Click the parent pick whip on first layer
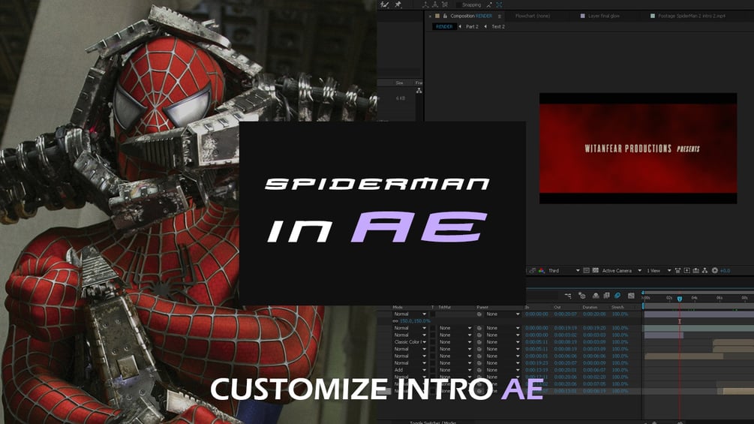 tap(479, 314)
